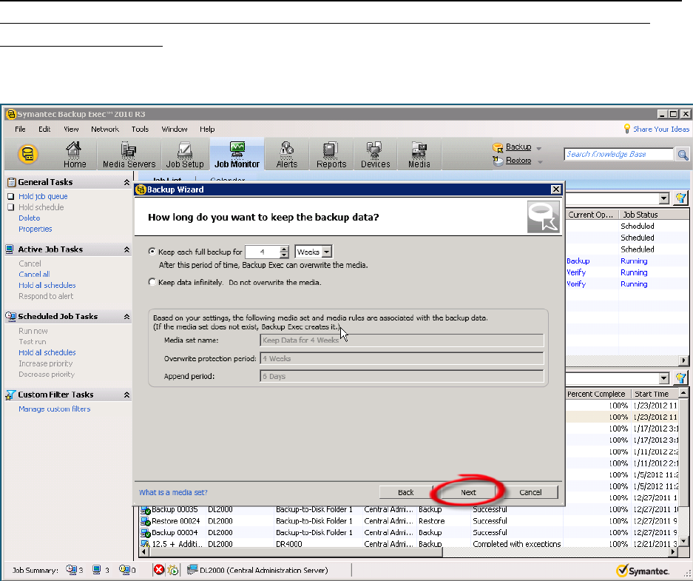
Task: Open the View menu
Action: click(71, 129)
